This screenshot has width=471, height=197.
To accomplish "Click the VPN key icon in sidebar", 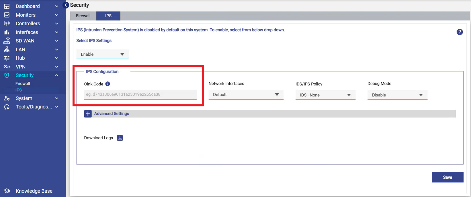I will [x=7, y=67].
